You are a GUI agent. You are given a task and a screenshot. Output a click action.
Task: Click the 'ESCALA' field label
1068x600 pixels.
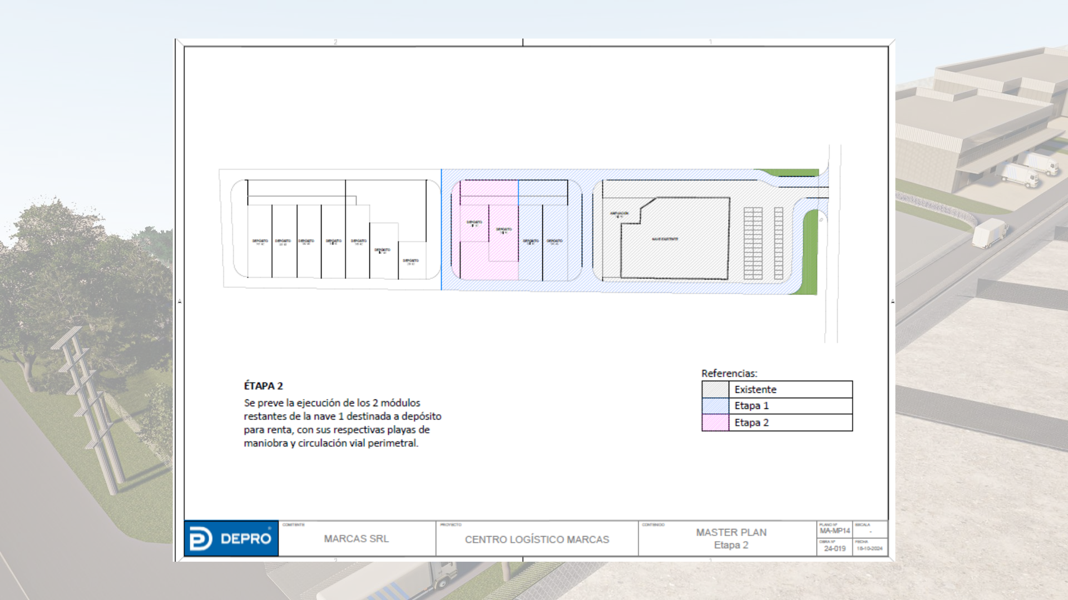[862, 524]
